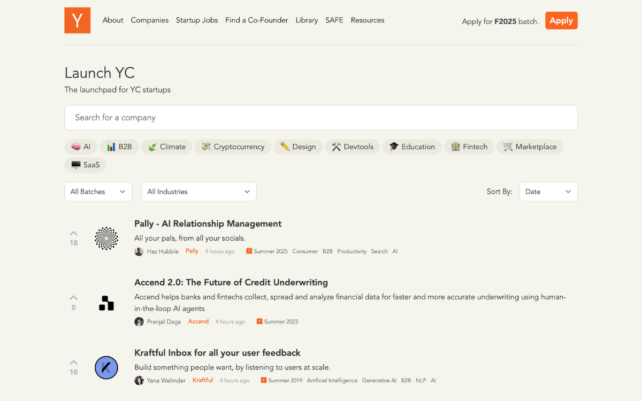The width and height of the screenshot is (642, 401).
Task: Click Yana Welinder's avatar picture
Action: [x=139, y=381]
